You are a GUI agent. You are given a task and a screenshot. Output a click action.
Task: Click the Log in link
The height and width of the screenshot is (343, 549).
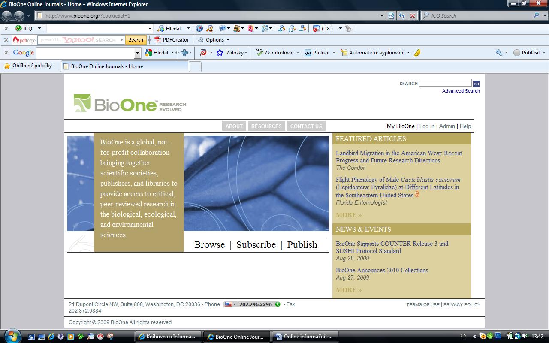(427, 126)
